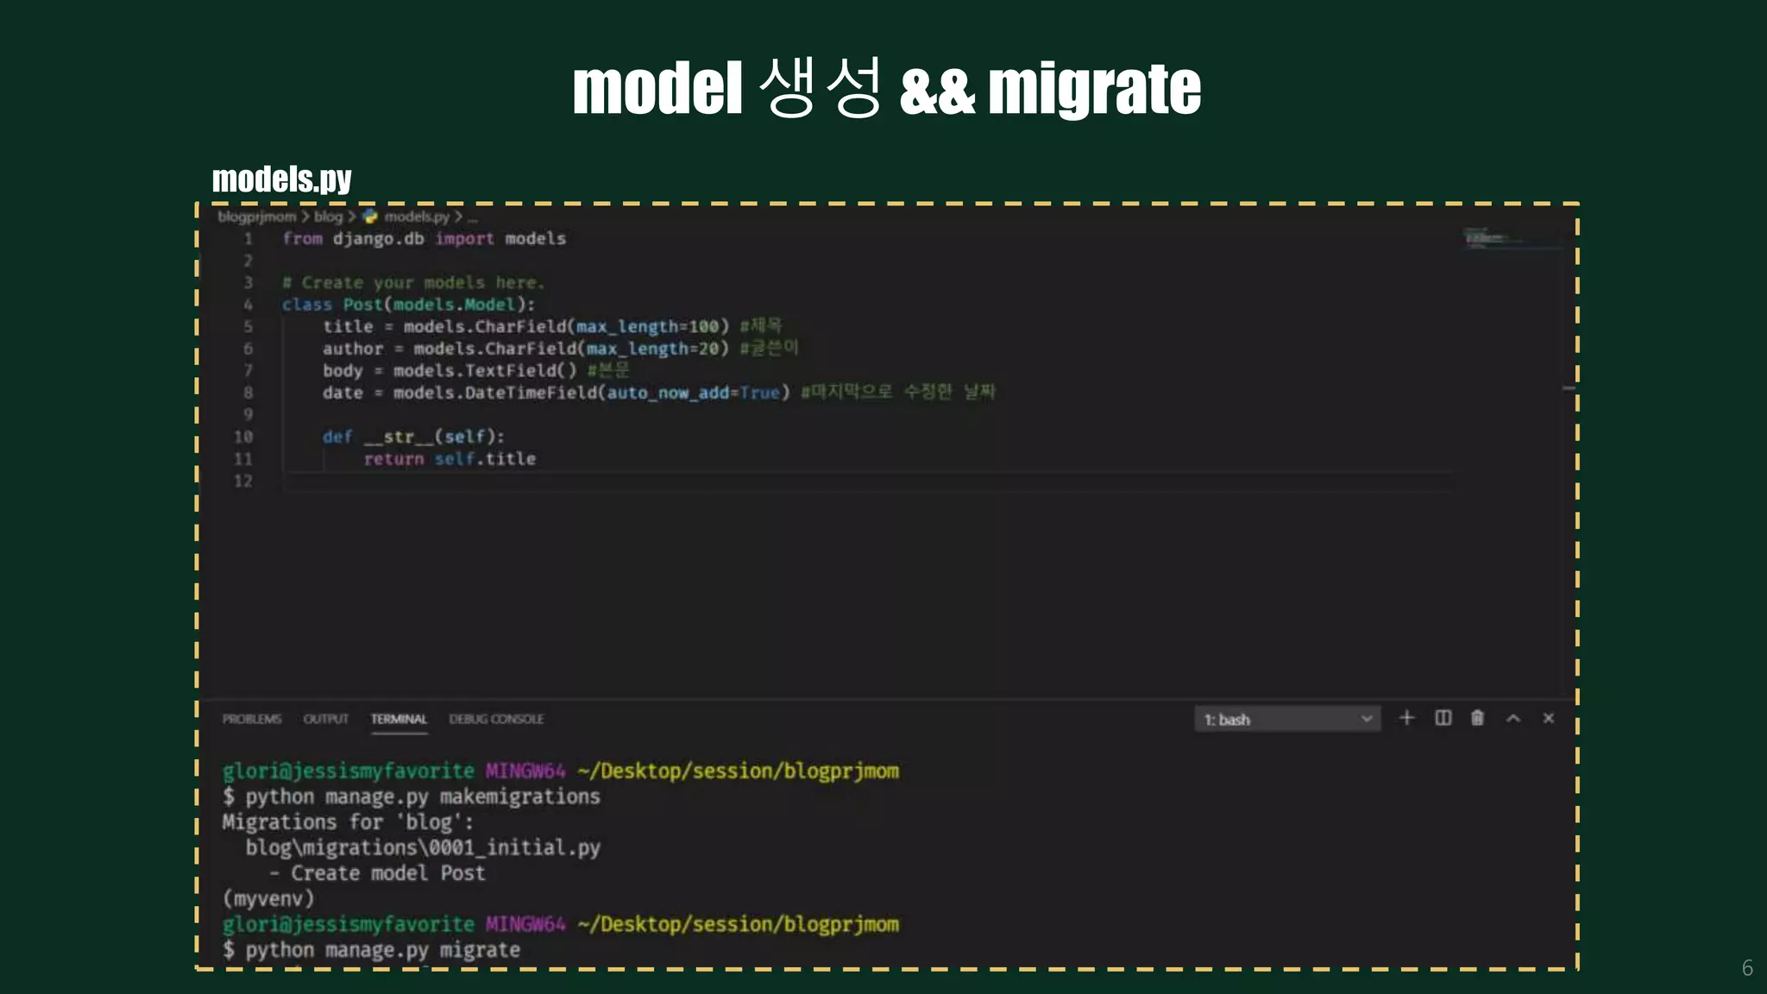The image size is (1767, 994).
Task: Click the Python file icon in breadcrumb
Action: tap(370, 217)
